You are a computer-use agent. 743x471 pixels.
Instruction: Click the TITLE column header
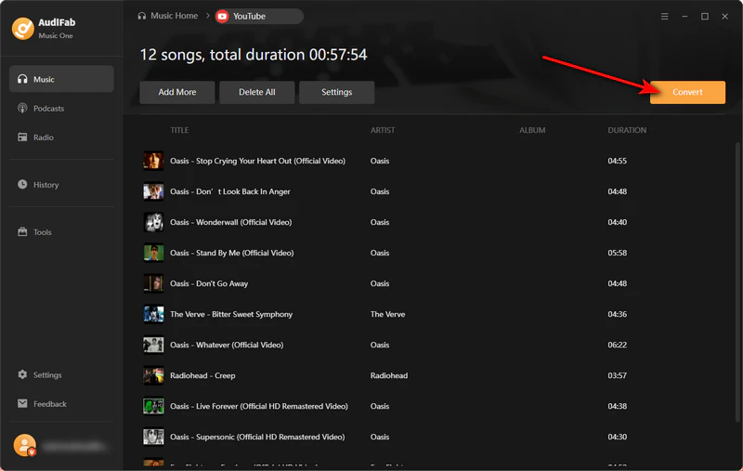179,130
